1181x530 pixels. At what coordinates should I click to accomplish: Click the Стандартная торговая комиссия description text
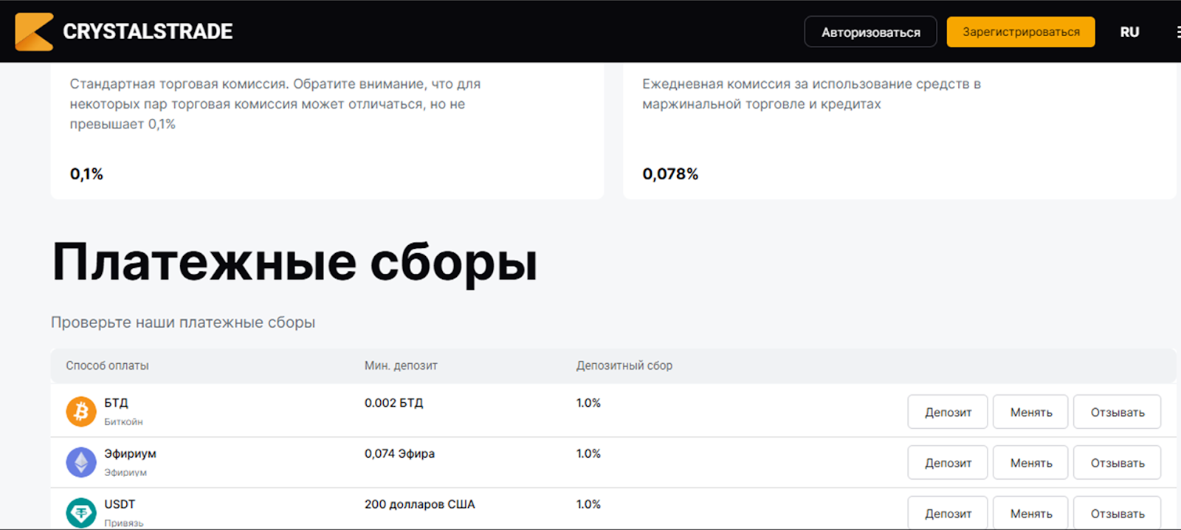[x=275, y=104]
